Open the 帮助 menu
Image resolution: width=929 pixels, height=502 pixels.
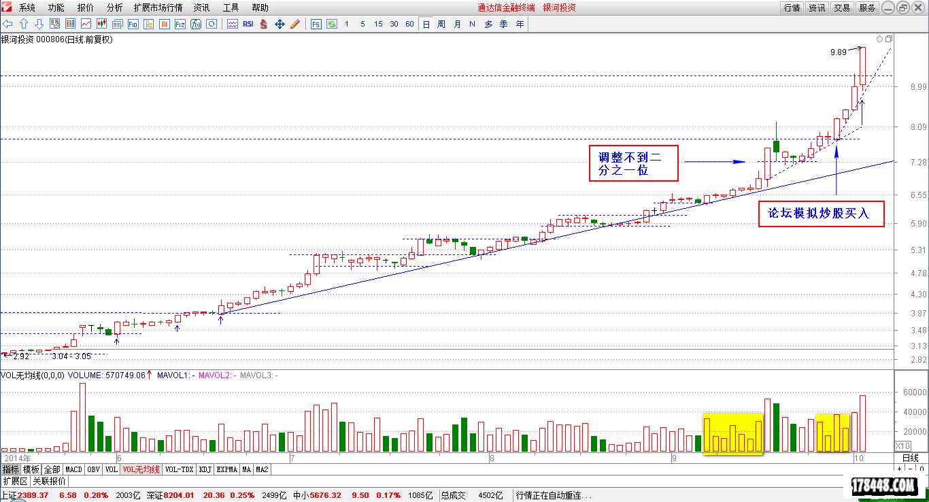(260, 7)
